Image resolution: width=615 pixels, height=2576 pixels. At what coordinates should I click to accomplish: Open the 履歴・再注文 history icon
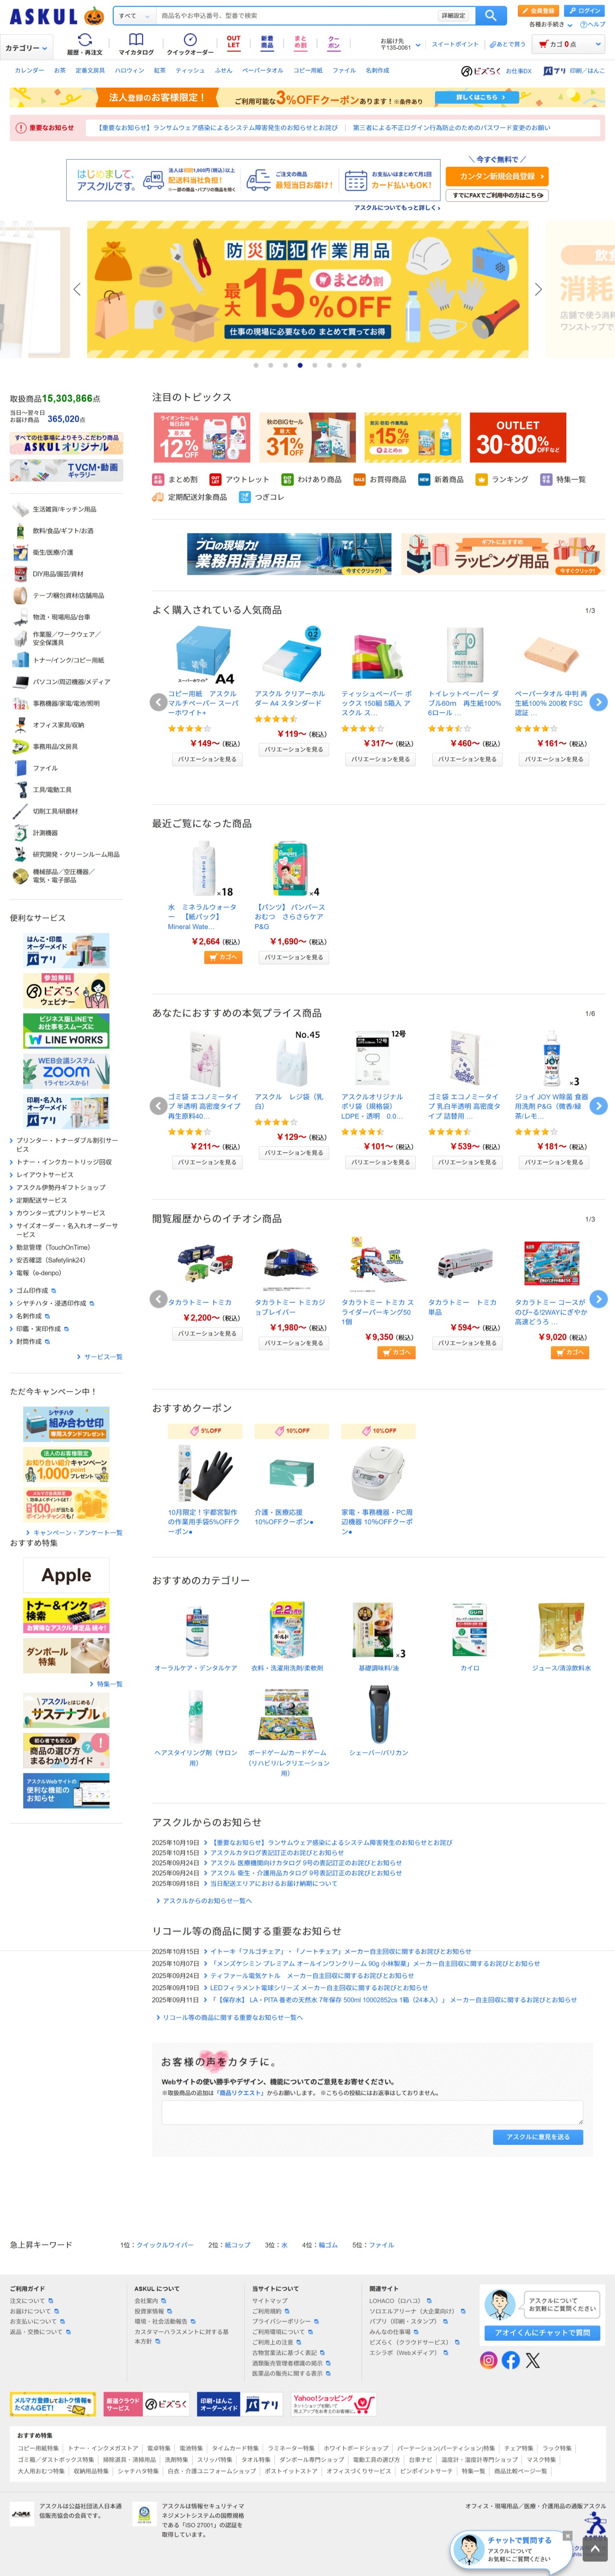85,44
